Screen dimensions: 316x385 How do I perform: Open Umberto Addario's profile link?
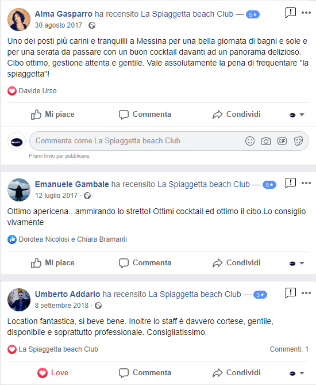click(x=67, y=294)
